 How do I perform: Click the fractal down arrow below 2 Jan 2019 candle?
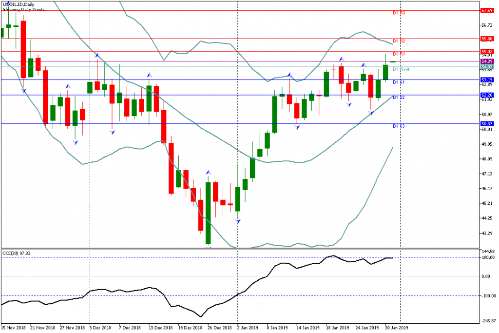tap(238, 221)
